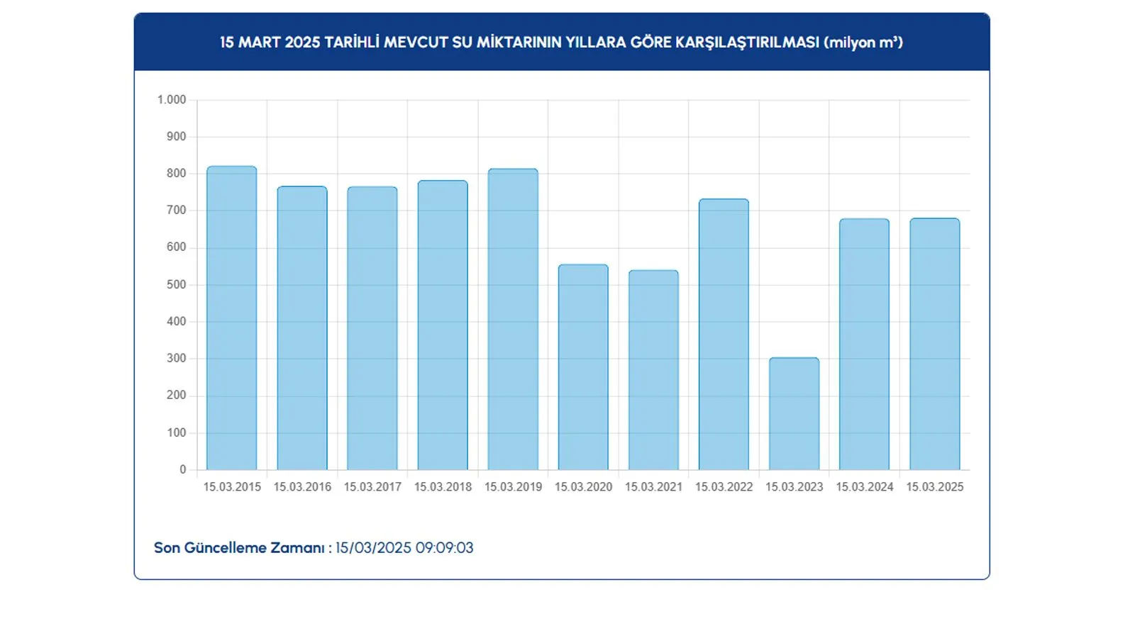Click the 15.03.2025 bar in the chart
1135x638 pixels.
pyautogui.click(x=935, y=344)
